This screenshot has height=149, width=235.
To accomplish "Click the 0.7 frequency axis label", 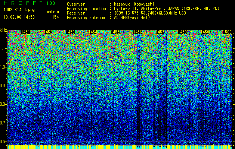I will (x=3, y=123).
